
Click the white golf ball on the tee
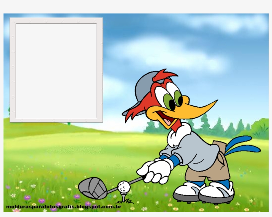pyautogui.click(x=124, y=186)
